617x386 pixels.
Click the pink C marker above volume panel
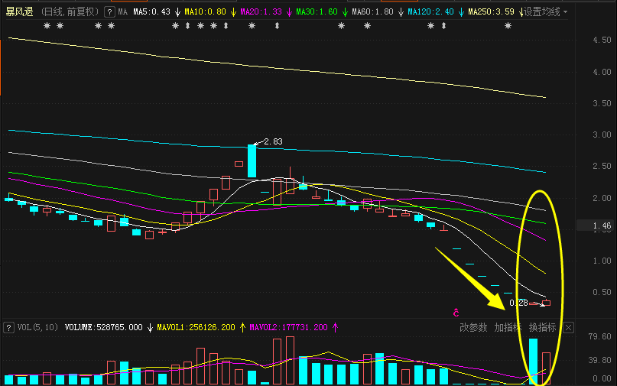(x=456, y=313)
